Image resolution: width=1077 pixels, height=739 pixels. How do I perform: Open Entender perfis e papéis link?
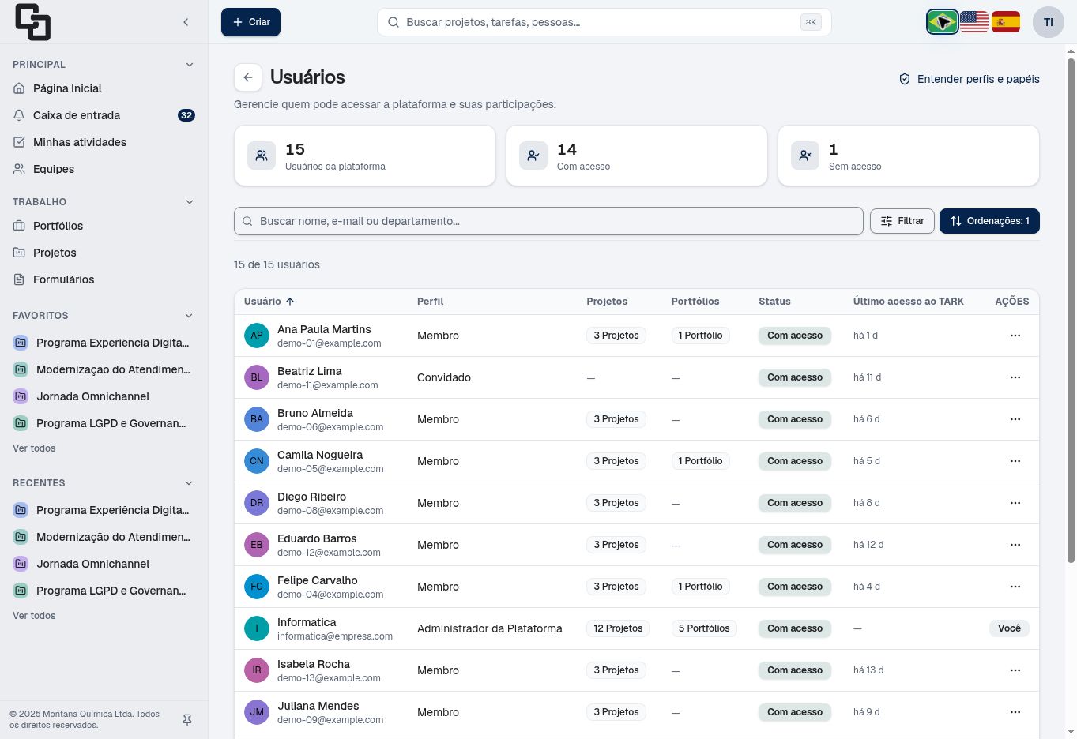[970, 79]
